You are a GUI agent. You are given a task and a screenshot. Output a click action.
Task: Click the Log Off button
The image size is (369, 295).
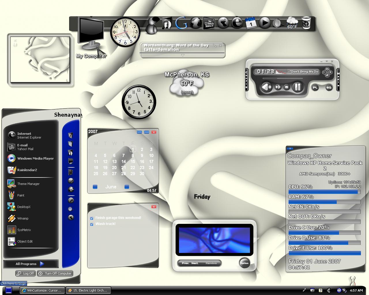[x=25, y=273]
